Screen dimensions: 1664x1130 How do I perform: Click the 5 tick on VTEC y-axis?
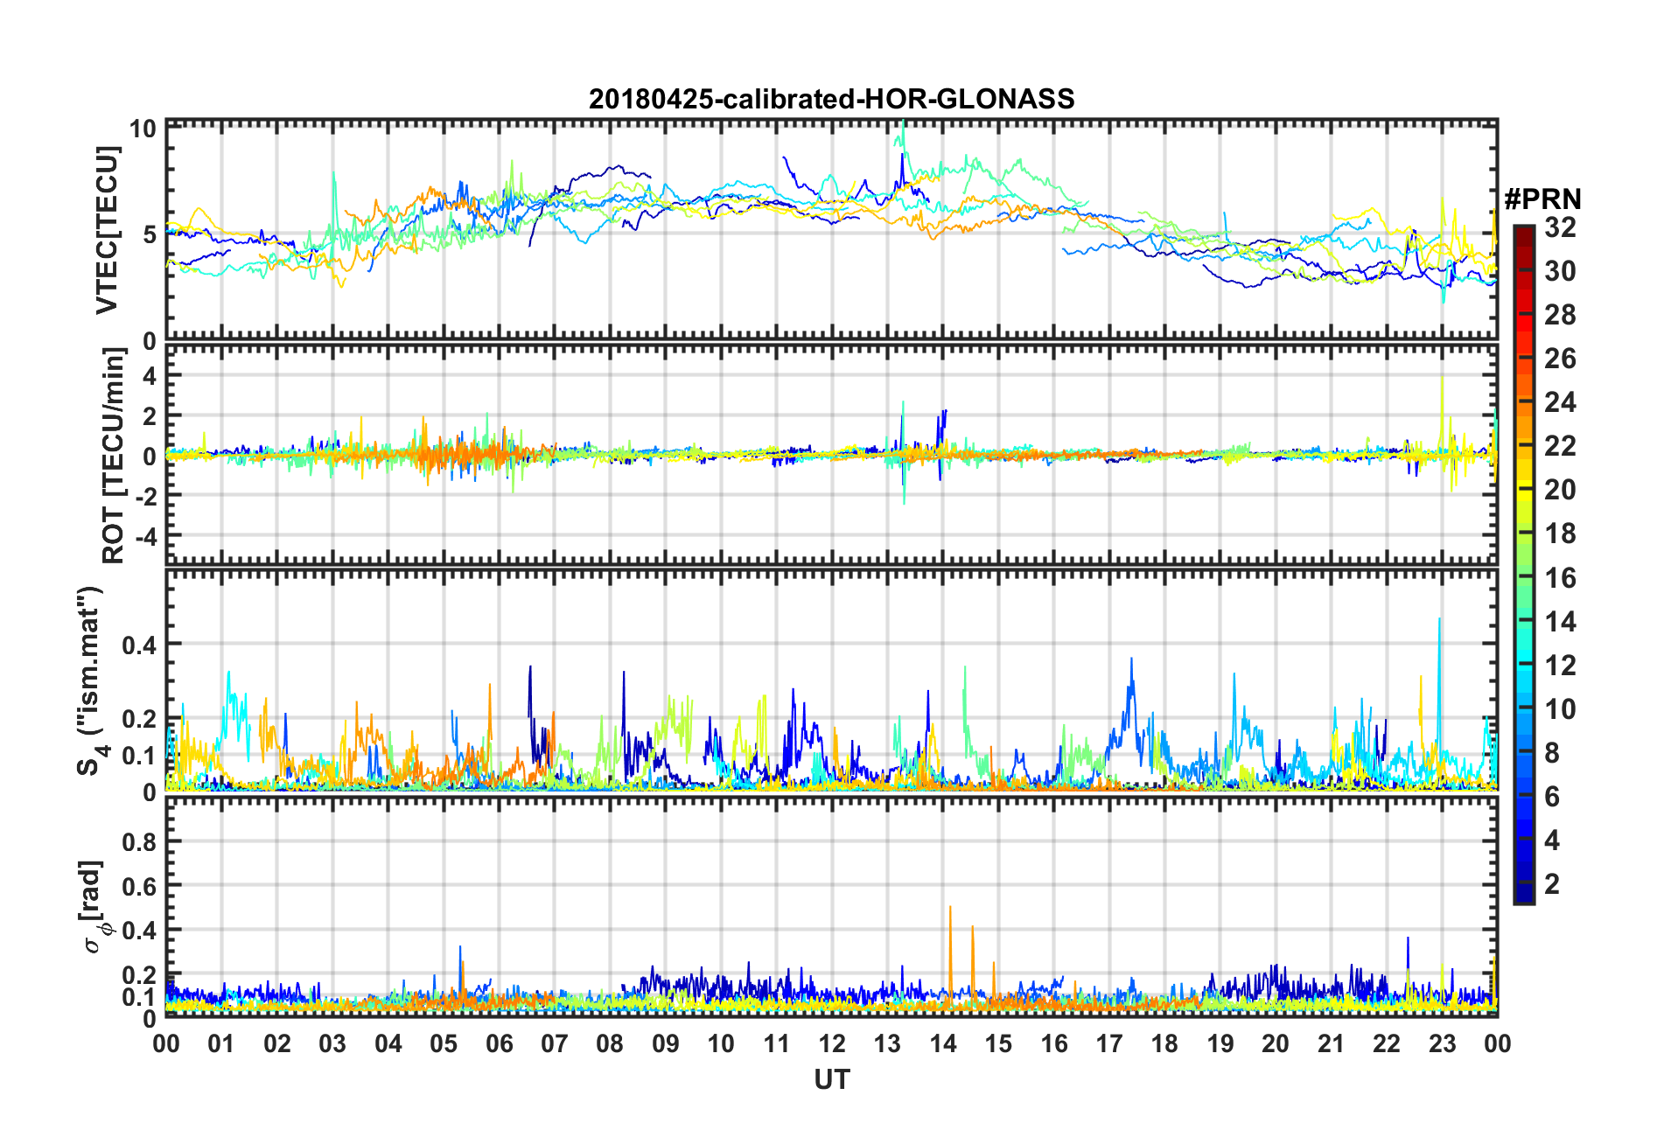coord(150,234)
